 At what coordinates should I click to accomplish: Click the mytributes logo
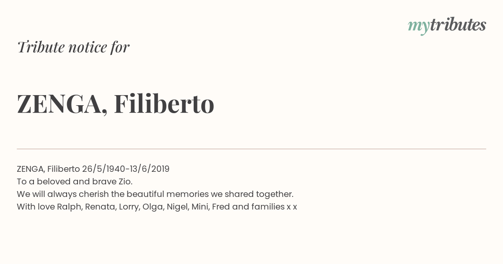tap(447, 26)
